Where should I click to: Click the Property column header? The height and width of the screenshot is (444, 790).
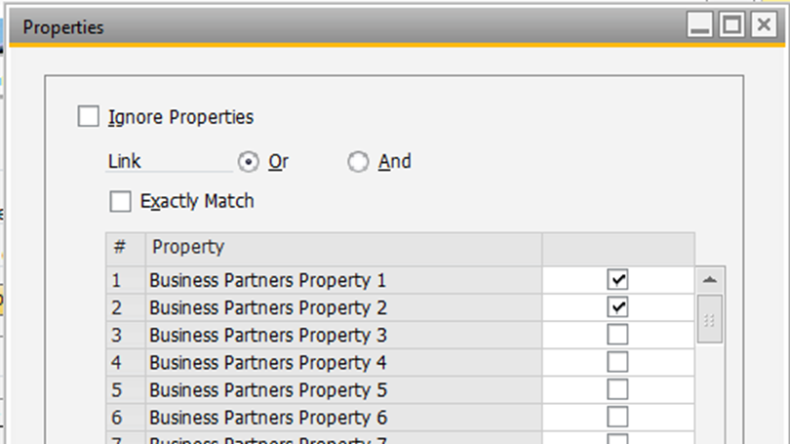pos(343,248)
